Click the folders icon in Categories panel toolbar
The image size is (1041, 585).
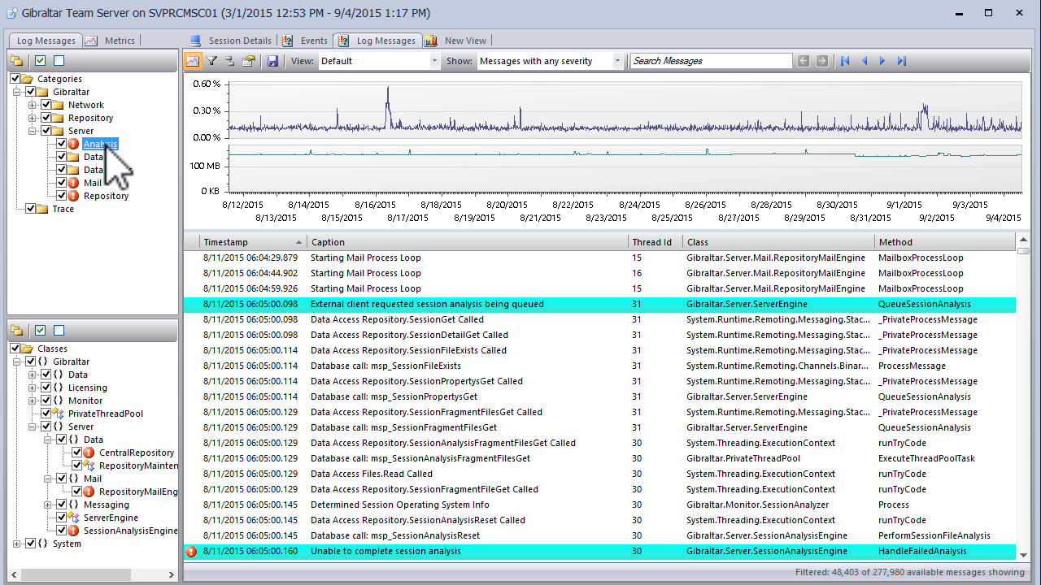click(x=16, y=60)
